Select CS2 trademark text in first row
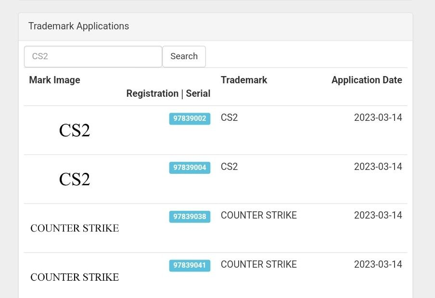 click(229, 117)
